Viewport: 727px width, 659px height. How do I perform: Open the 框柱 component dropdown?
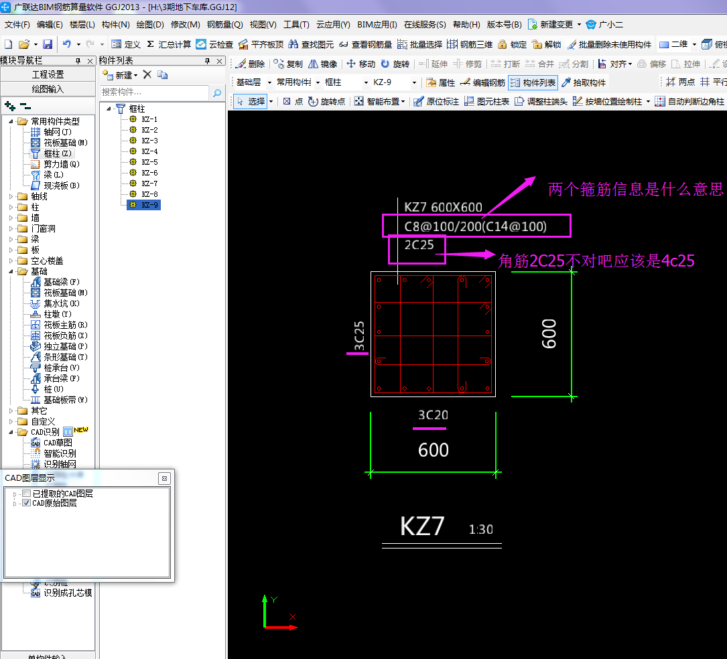(x=366, y=82)
